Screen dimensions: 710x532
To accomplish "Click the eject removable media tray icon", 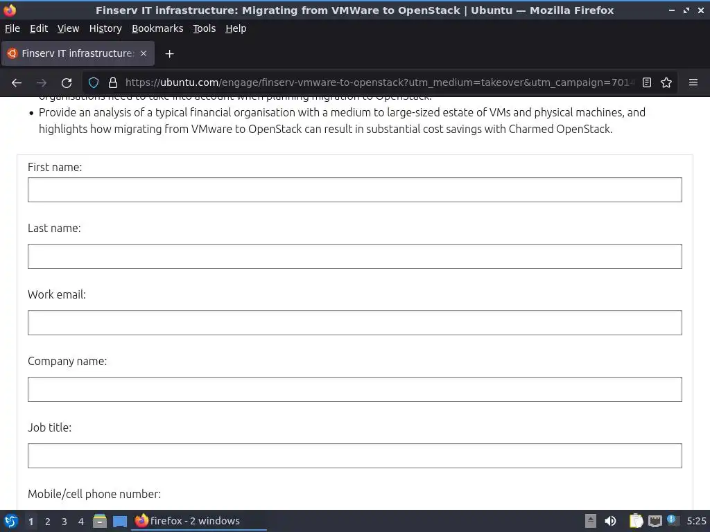I will (x=591, y=521).
